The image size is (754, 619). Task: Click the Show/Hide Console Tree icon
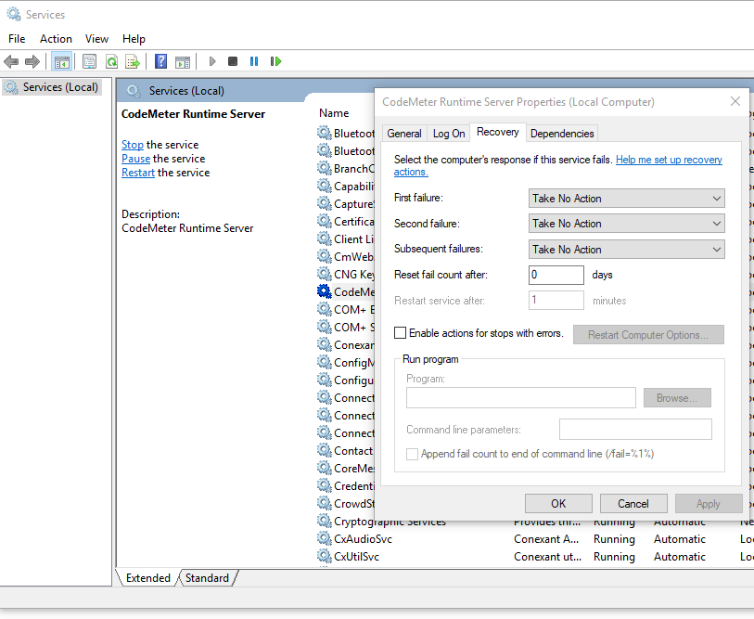pyautogui.click(x=62, y=61)
